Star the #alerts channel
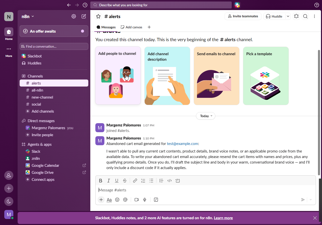The width and height of the screenshot is (322, 225). pyautogui.click(x=98, y=16)
